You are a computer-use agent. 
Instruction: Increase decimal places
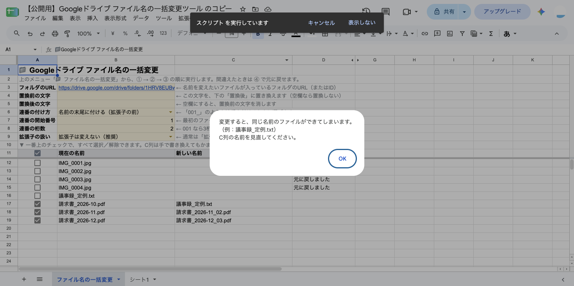150,34
